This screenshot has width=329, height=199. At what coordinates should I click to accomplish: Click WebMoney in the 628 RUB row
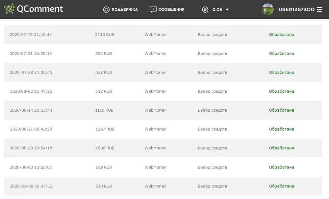(155, 72)
